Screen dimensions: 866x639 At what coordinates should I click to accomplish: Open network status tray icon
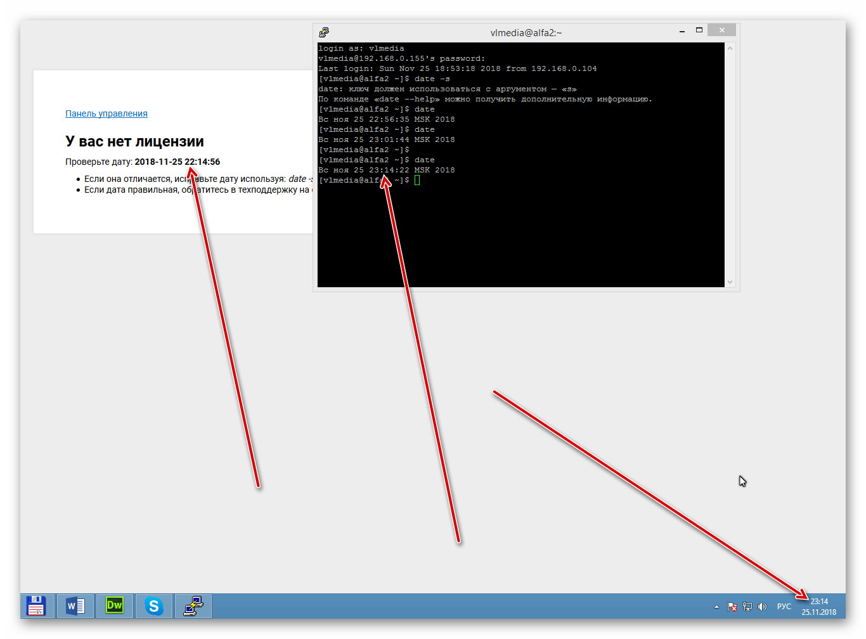747,607
